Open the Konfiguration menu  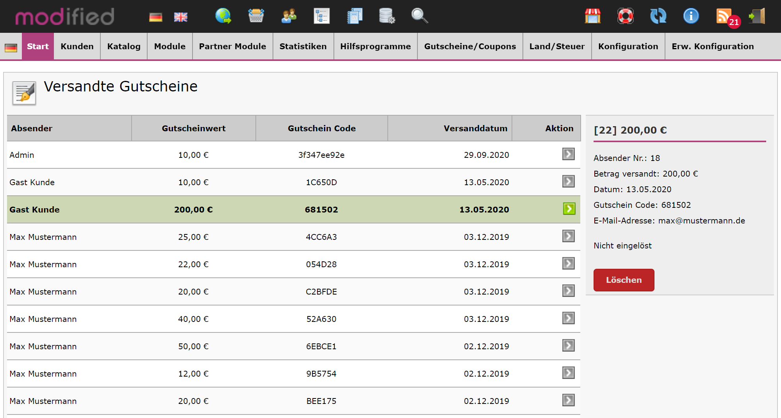(x=628, y=46)
